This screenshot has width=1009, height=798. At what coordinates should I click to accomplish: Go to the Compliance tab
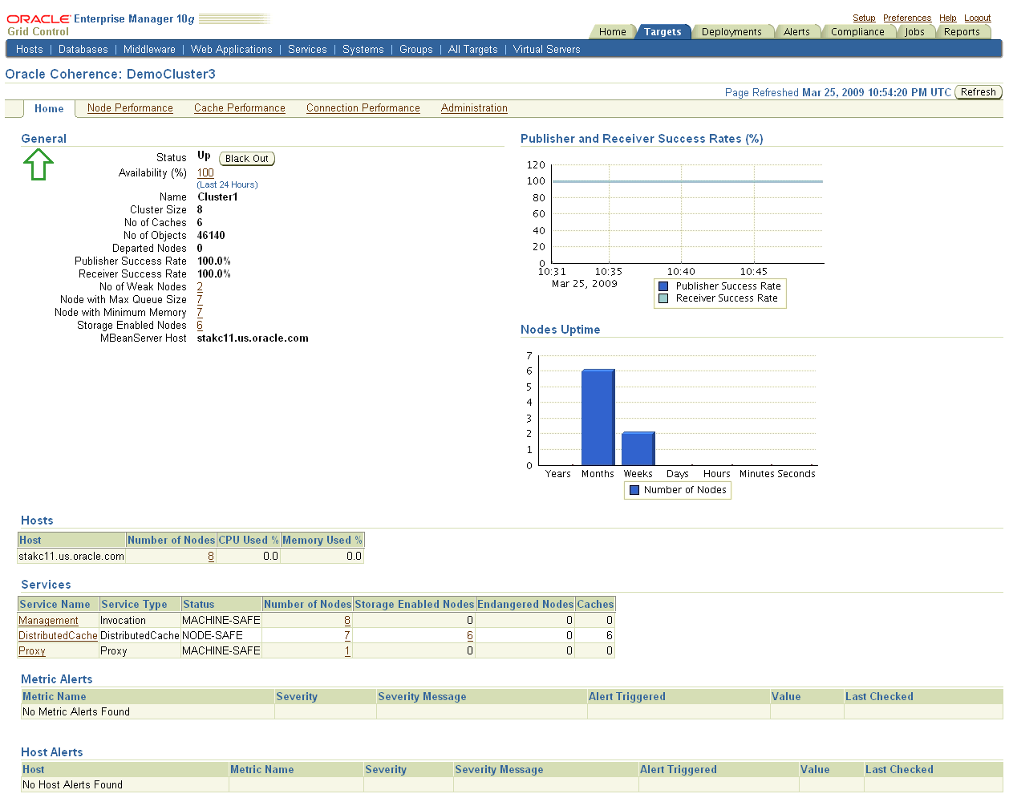[858, 31]
